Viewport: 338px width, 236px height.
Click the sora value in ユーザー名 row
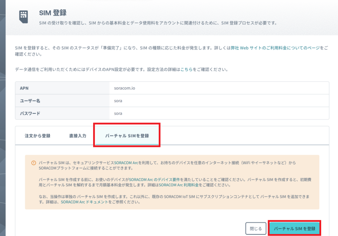(118, 101)
